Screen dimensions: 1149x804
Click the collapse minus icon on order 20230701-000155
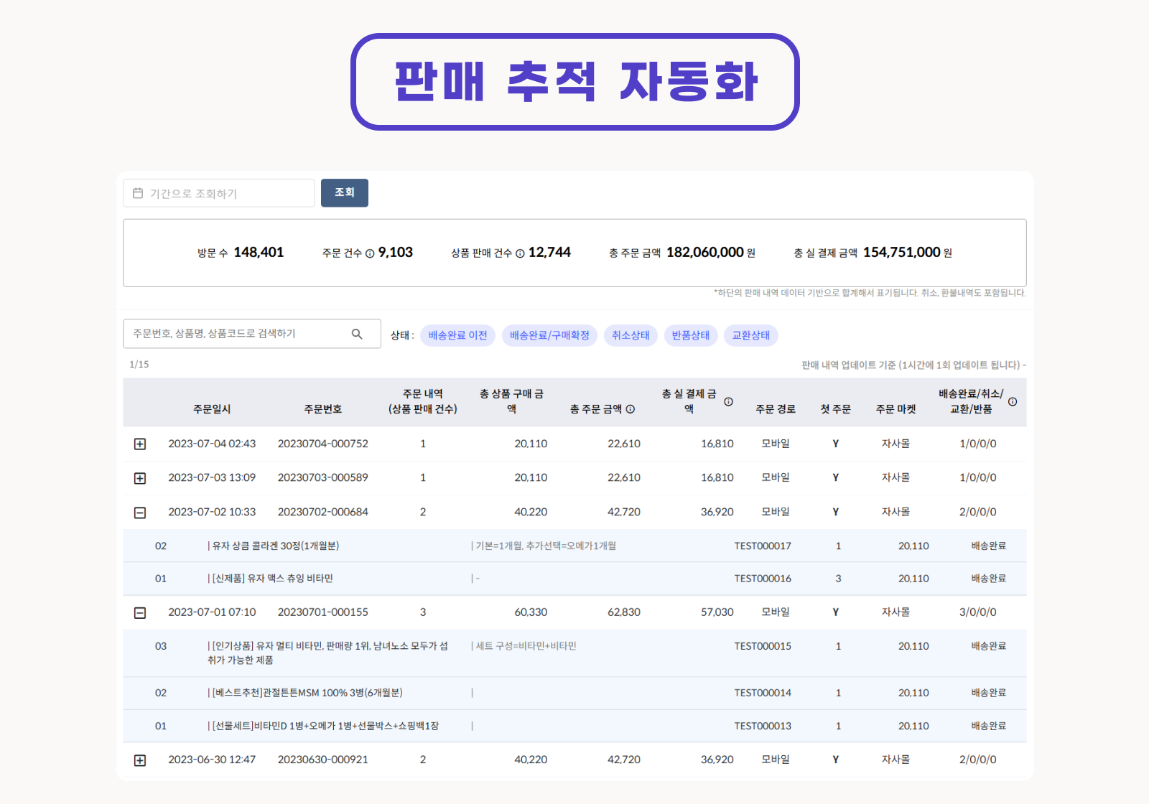click(x=140, y=612)
